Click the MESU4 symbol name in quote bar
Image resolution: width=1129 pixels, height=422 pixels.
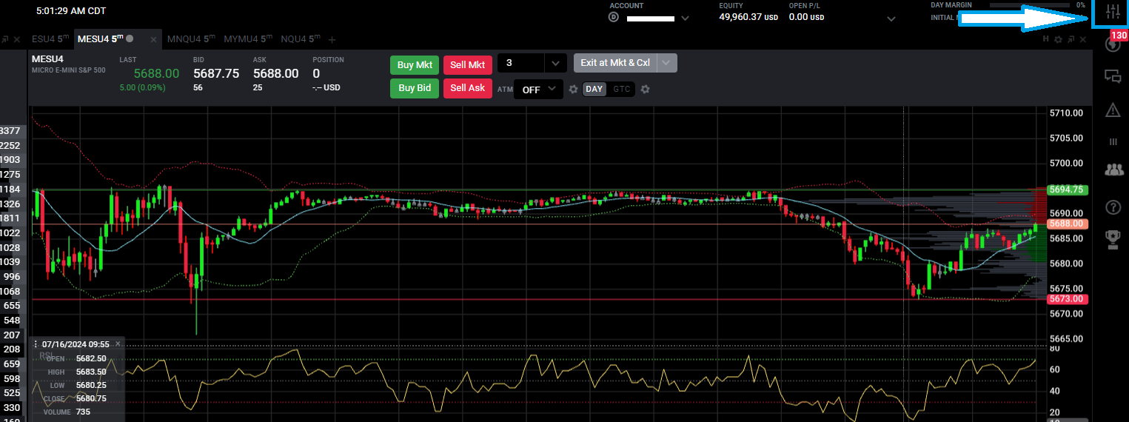coord(47,59)
